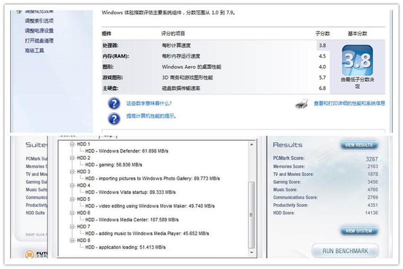Collapse the HDD 6 tree node
The height and width of the screenshot is (269, 403).
72,213
